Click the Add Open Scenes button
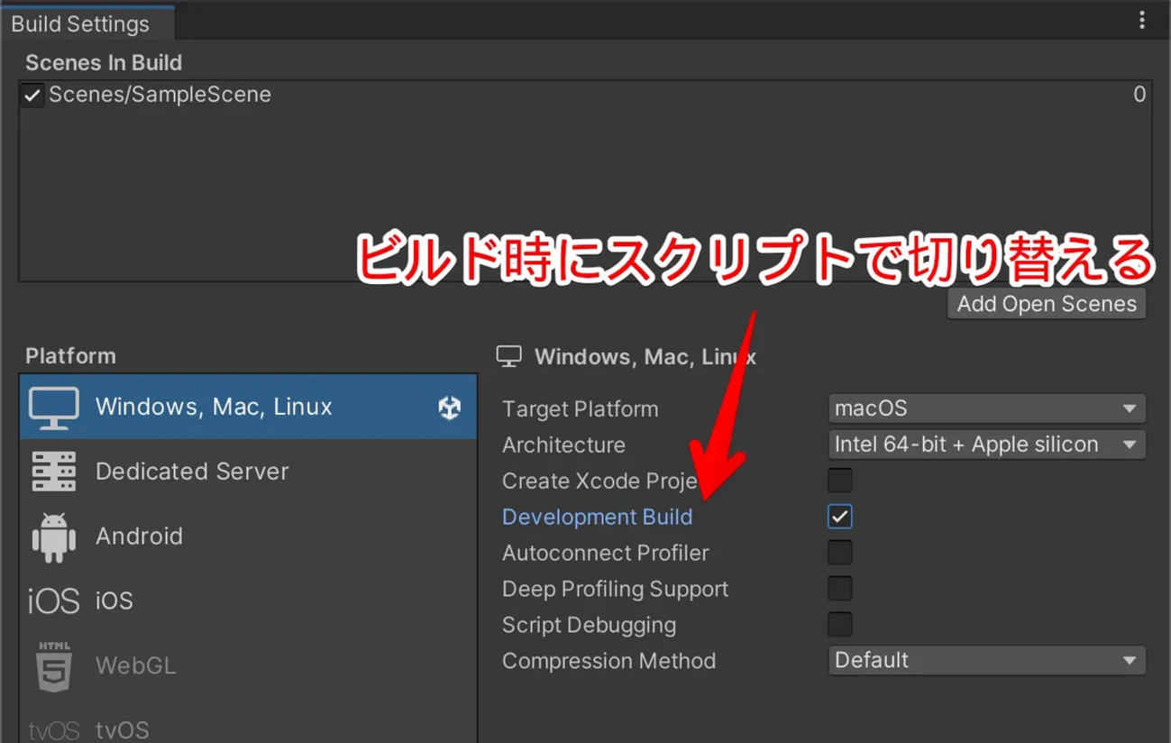This screenshot has height=743, width=1171. pyautogui.click(x=1047, y=304)
